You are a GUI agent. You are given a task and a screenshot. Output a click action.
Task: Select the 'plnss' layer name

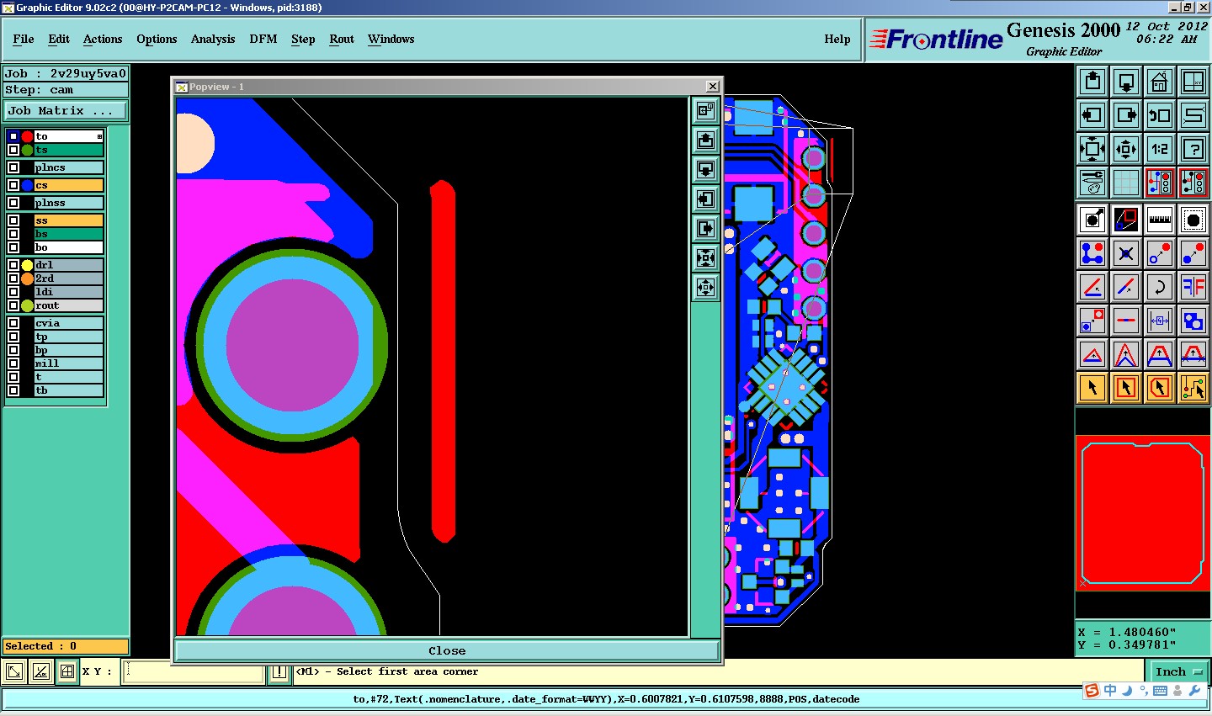pos(69,203)
